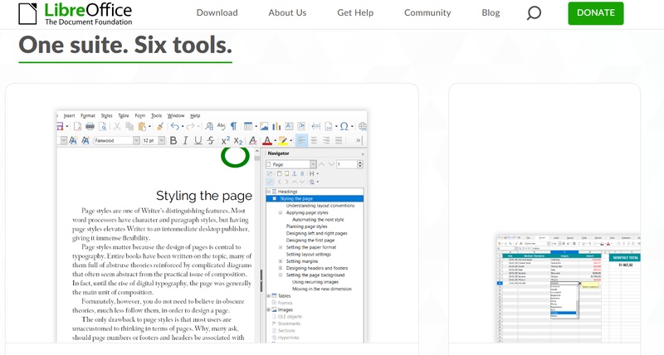Click the Copy icon in Writer toolbar

click(129, 126)
